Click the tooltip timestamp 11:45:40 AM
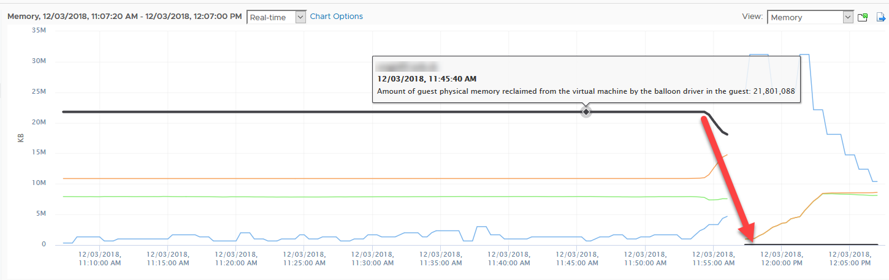 (427, 78)
